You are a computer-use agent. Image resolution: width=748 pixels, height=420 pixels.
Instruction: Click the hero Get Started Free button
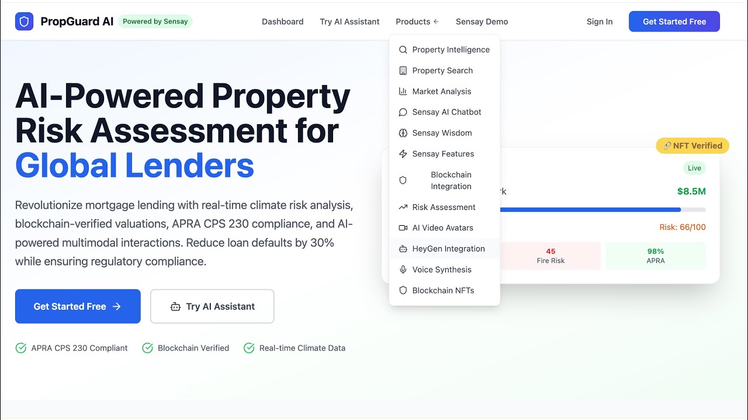pyautogui.click(x=78, y=306)
